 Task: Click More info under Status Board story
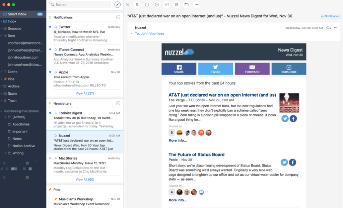pyautogui.click(x=178, y=200)
